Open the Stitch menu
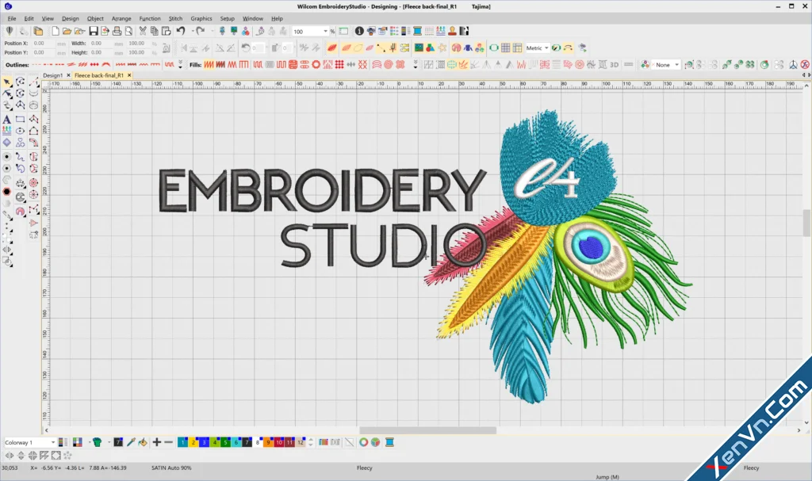Screen dimensions: 812x481 coord(175,19)
